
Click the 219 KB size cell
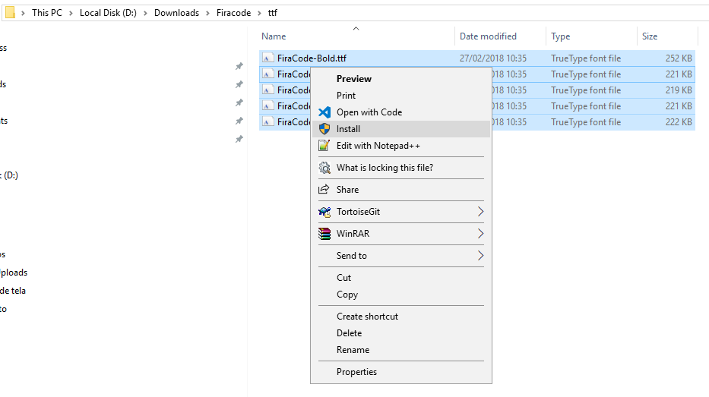click(x=679, y=90)
